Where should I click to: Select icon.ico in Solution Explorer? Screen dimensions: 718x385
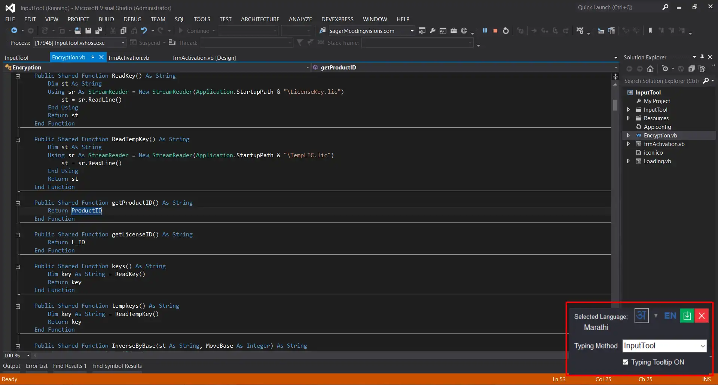[x=653, y=152]
